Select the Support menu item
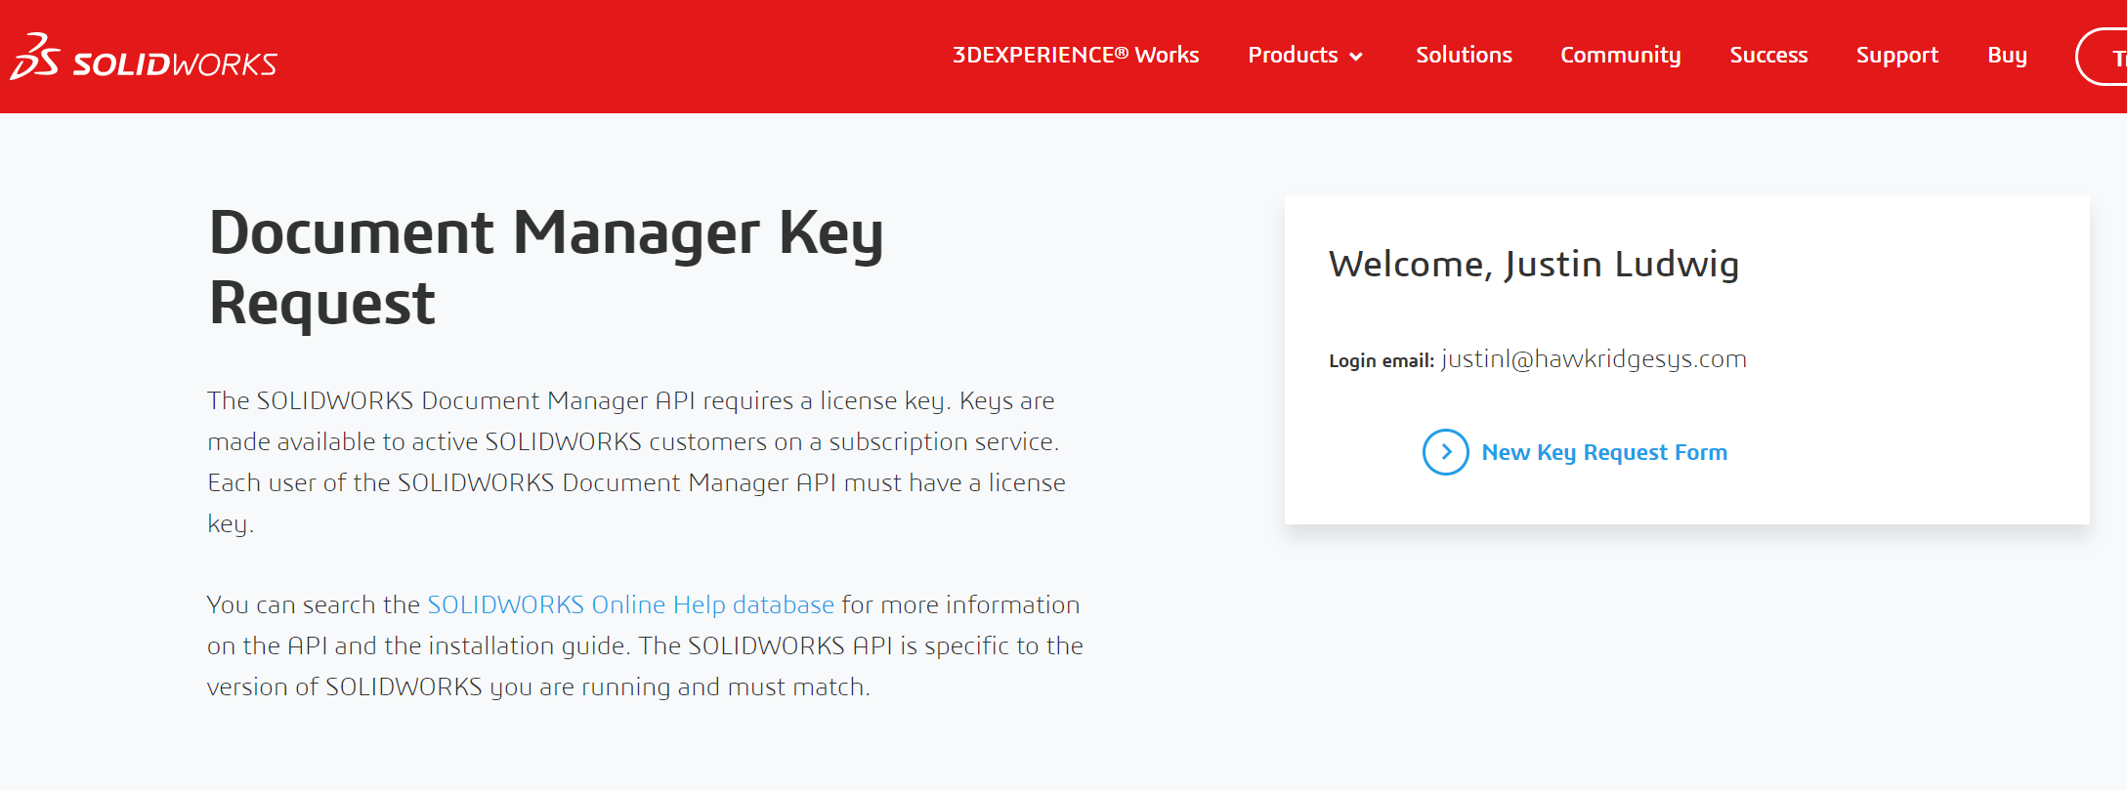The width and height of the screenshot is (2127, 790). 1897,55
